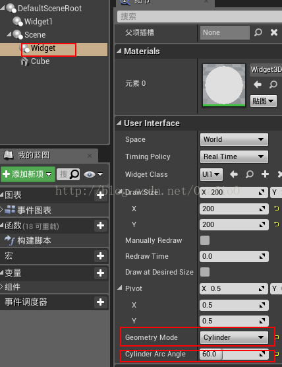Screen dimensions: 282x367
Task: Click Draw Size summary X field
Action: (x=234, y=192)
